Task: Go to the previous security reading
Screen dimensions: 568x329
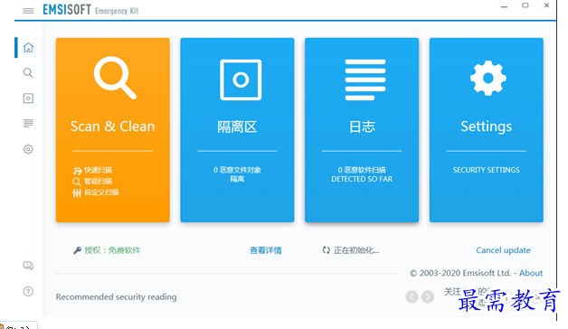Action: point(412,296)
